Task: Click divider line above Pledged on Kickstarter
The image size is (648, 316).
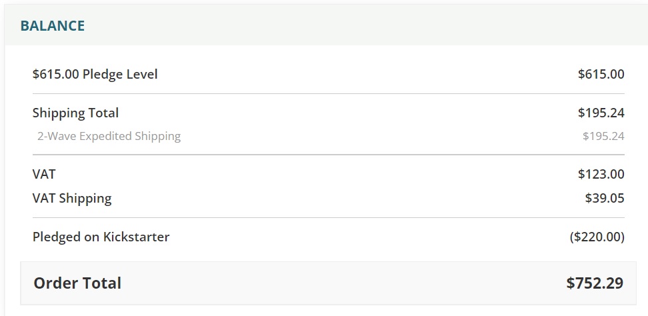Action: click(329, 218)
